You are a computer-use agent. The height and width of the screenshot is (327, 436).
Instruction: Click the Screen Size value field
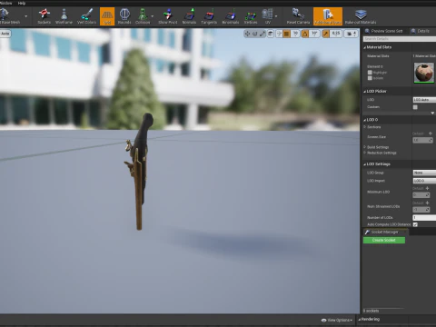422,140
